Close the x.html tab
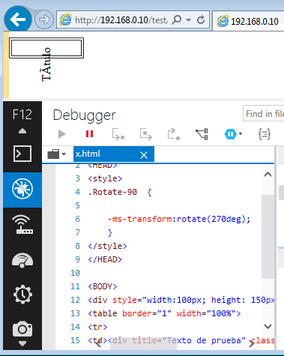This screenshot has height=356, width=284. pyautogui.click(x=144, y=155)
